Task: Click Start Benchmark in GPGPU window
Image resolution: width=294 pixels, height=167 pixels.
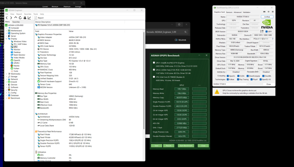Action: tap(186, 146)
